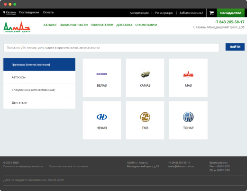Open the КАТАЛОГ menu item
This screenshot has height=191, width=247.
coord(50,25)
